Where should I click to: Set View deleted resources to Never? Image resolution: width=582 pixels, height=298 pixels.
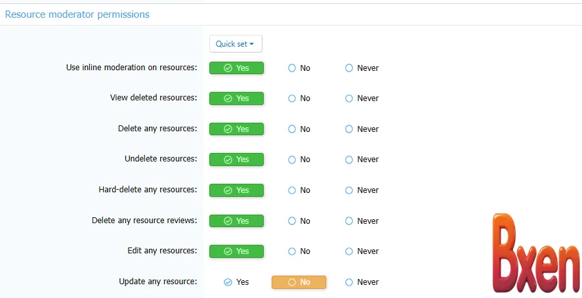[362, 98]
